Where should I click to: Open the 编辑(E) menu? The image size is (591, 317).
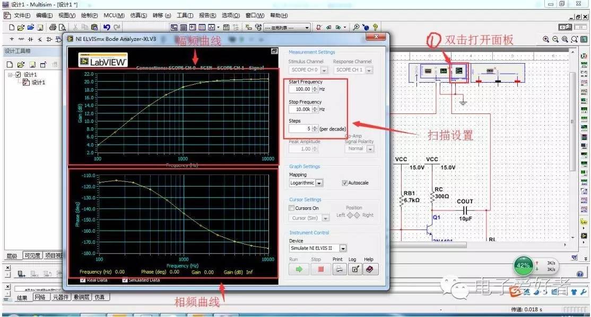[44, 15]
